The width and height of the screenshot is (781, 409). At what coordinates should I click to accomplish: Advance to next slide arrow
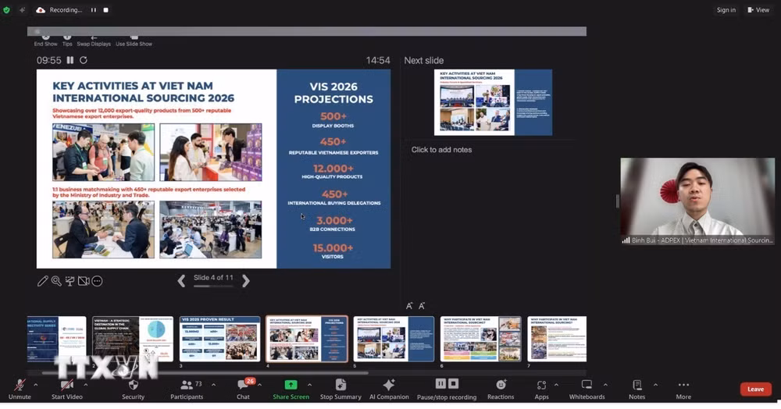(245, 281)
